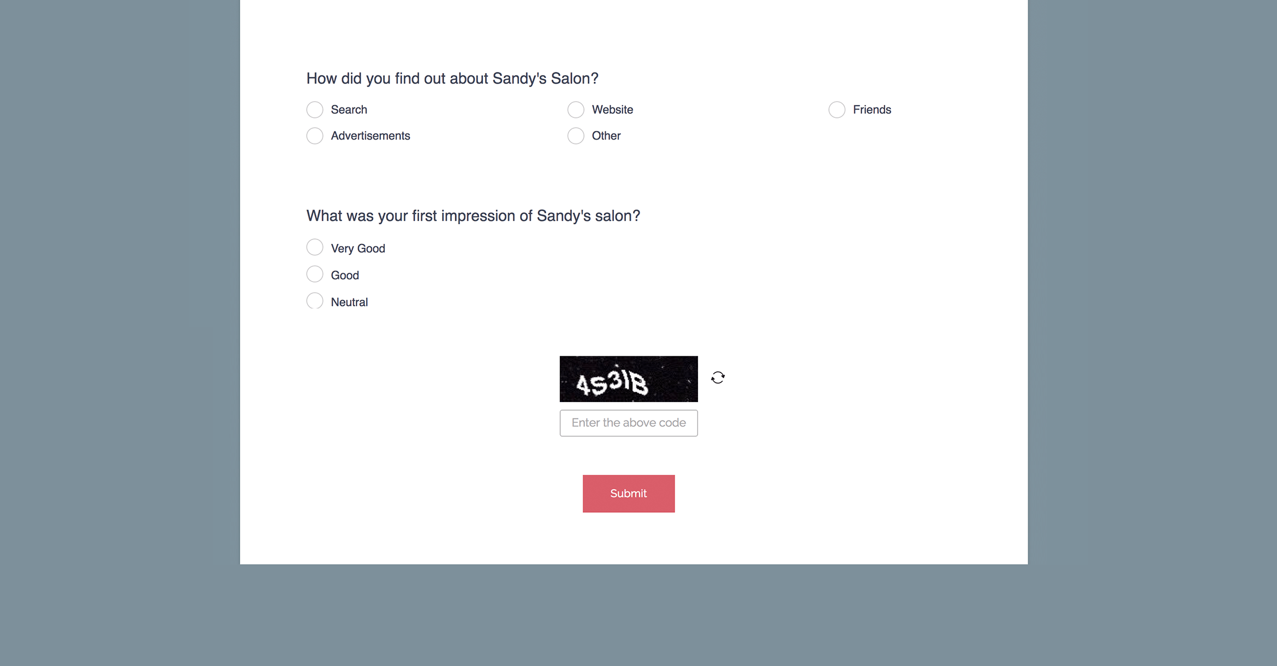Select the 'Friends' radio button
Image resolution: width=1277 pixels, height=666 pixels.
coord(836,109)
